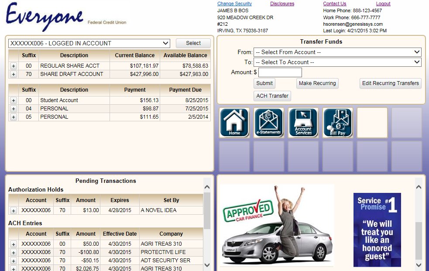
Task: Open the Disclosures link
Action: click(282, 3)
